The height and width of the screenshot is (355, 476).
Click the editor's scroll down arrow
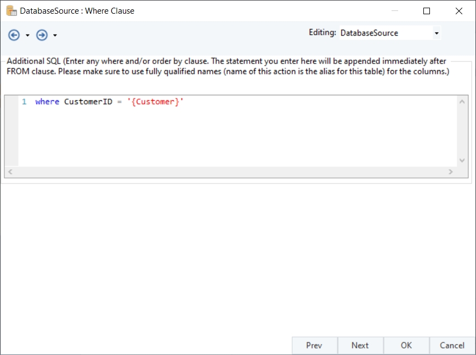click(x=462, y=160)
